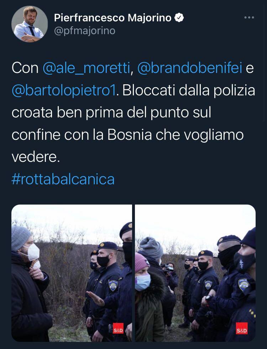Open the @bartolopietro1 mention

(64, 90)
